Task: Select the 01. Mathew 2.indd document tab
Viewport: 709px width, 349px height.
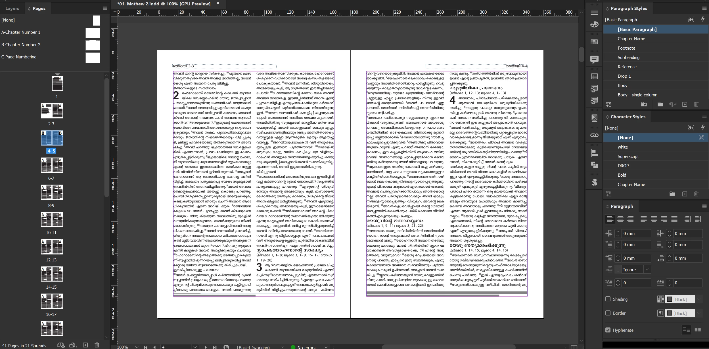Action: point(164,4)
